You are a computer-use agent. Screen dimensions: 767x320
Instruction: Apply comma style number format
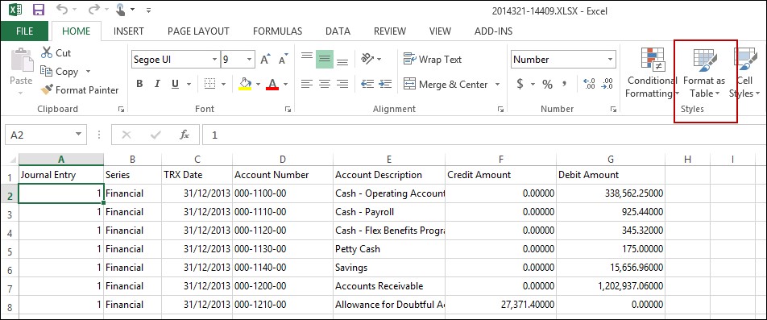(x=565, y=84)
